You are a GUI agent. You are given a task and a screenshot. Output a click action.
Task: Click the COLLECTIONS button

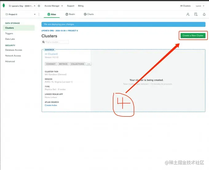(77, 64)
